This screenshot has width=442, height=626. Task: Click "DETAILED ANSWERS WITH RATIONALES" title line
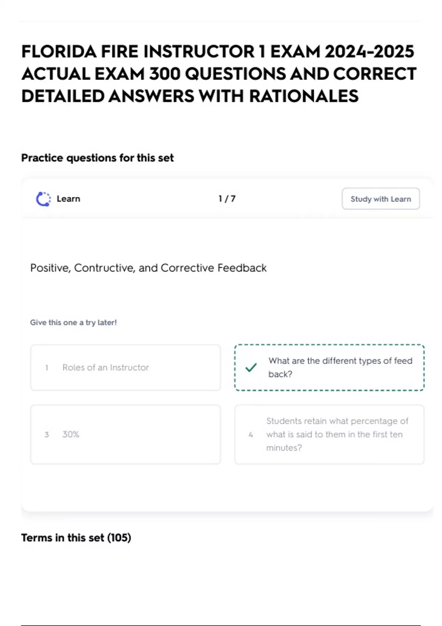tap(190, 96)
